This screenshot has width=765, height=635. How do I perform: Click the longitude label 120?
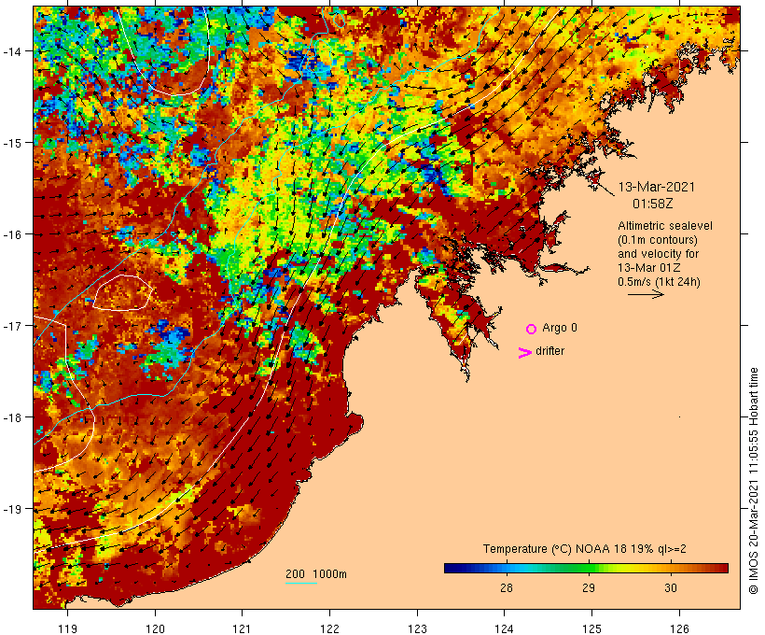click(155, 628)
